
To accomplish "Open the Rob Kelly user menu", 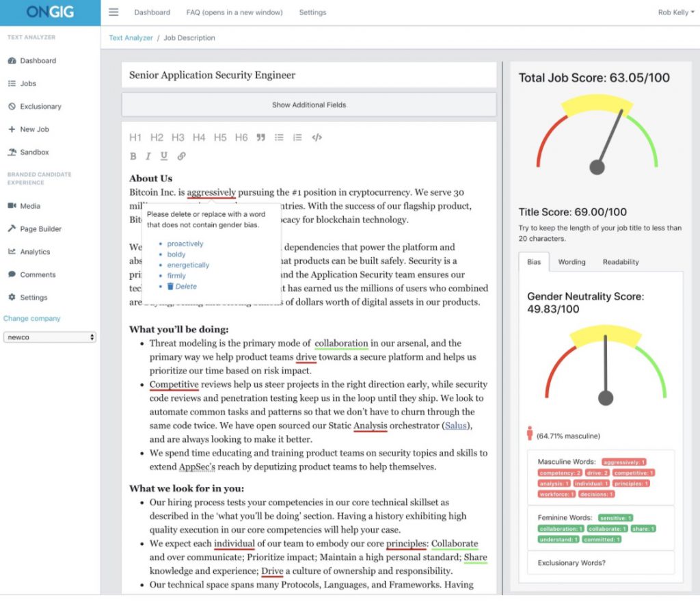I will (x=676, y=12).
